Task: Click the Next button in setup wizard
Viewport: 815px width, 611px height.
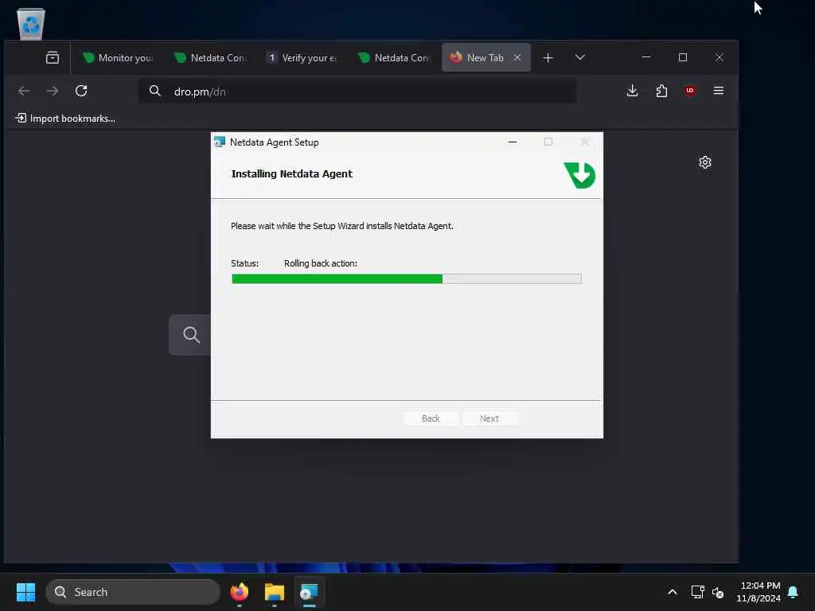Action: point(489,418)
